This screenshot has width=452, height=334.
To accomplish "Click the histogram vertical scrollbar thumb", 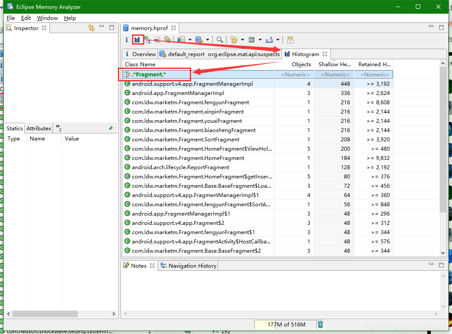I will coord(443,139).
